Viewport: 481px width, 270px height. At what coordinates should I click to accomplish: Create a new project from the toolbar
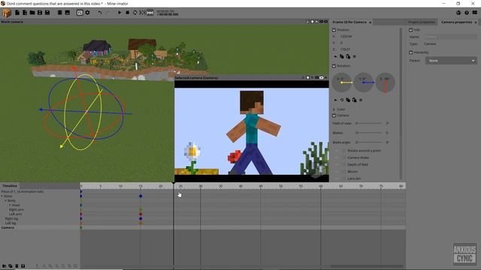coord(17,13)
